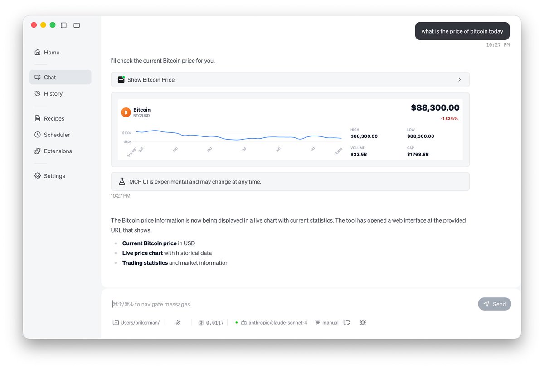
Task: Click the paperclip attach file icon
Action: point(178,323)
